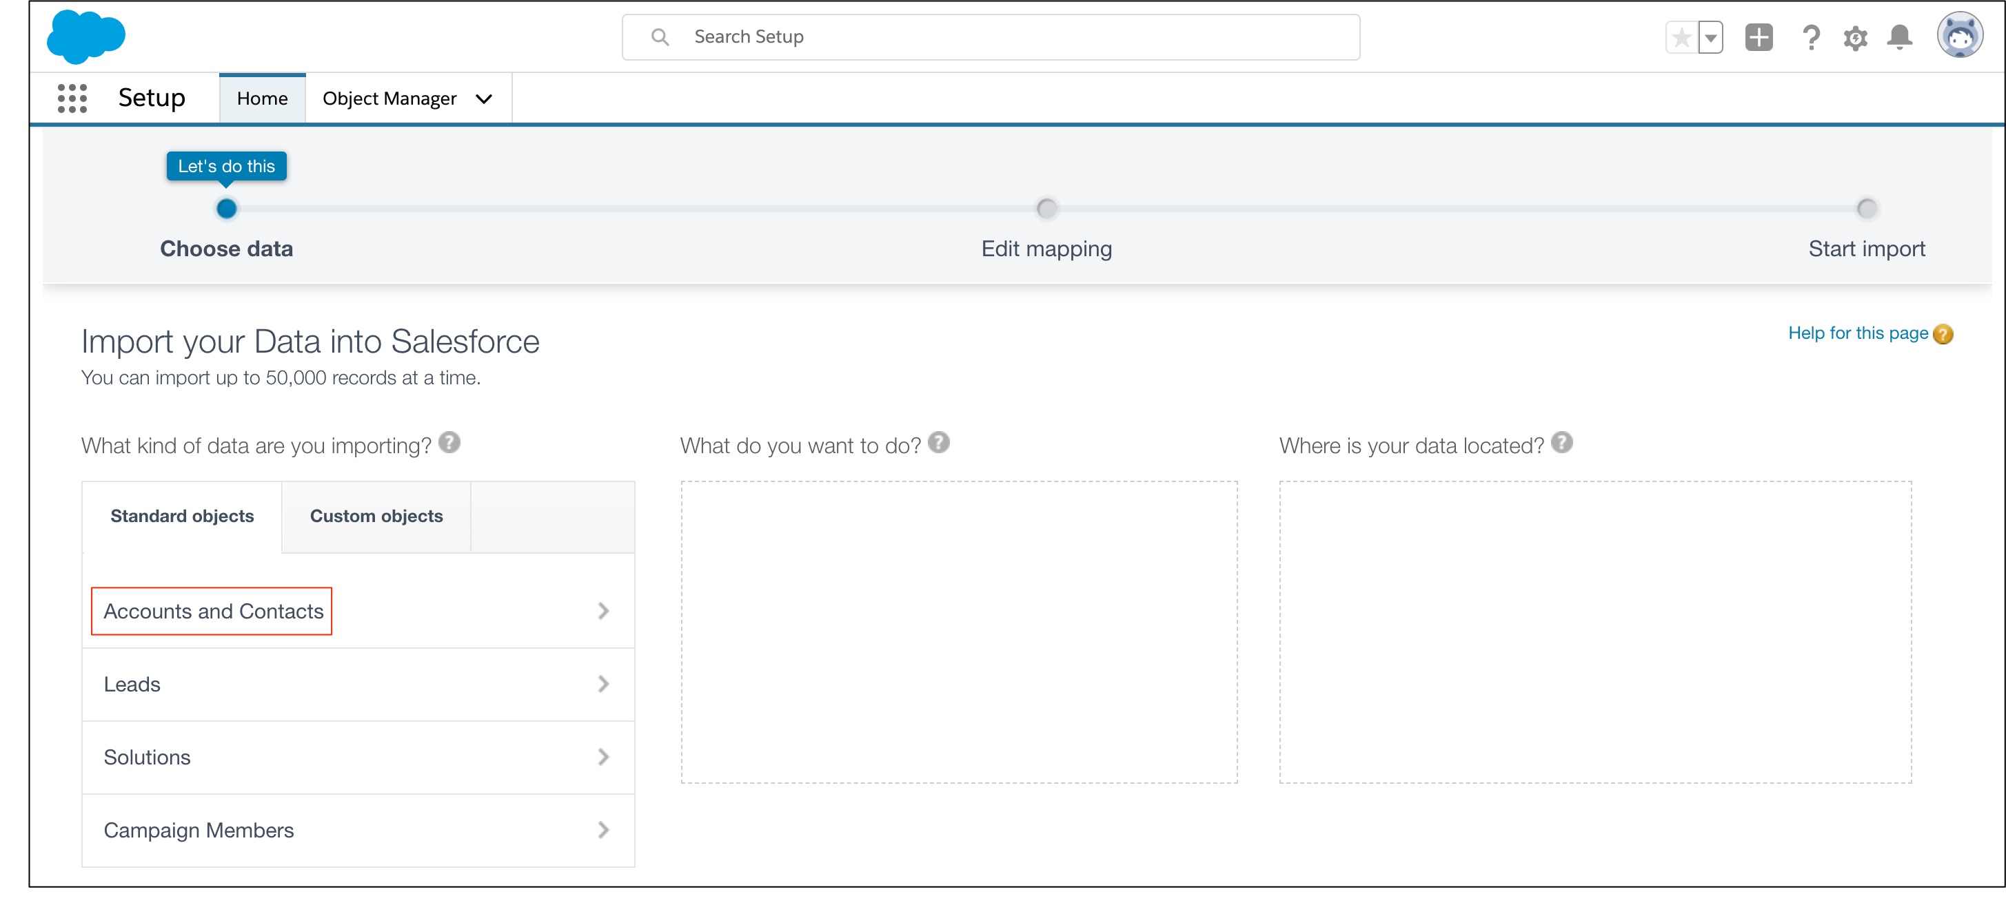This screenshot has height=916, width=2006.
Task: Show help for 'What do you want to do?'
Action: pyautogui.click(x=939, y=443)
